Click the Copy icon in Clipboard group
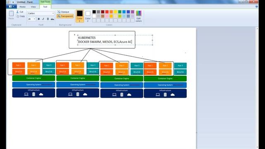 [17, 16]
